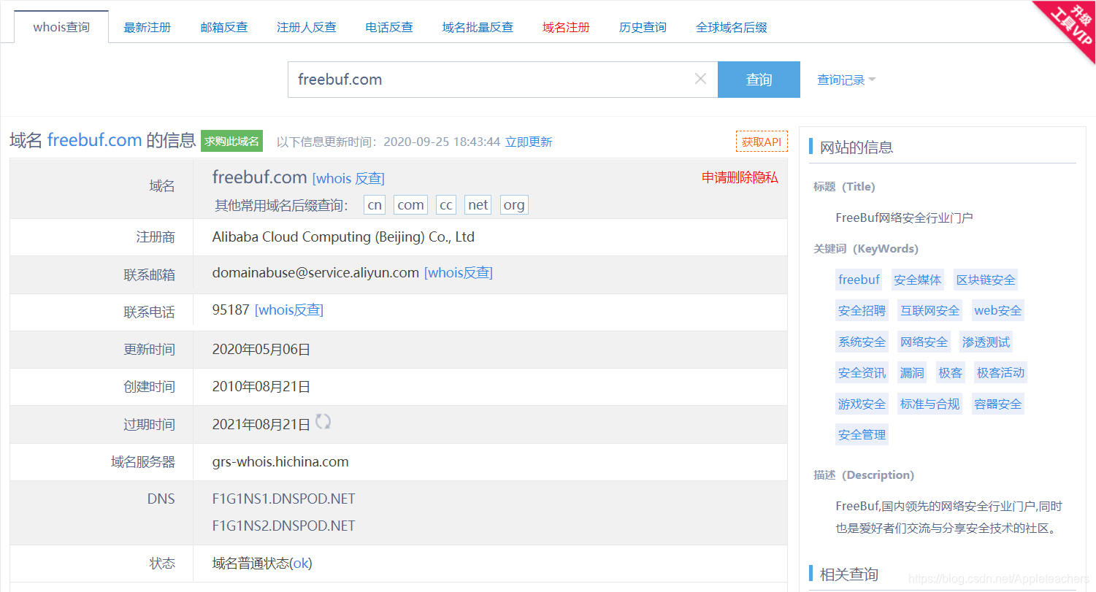The height and width of the screenshot is (592, 1096).
Task: Click the 互联网安全 keyword tag
Action: tap(930, 310)
